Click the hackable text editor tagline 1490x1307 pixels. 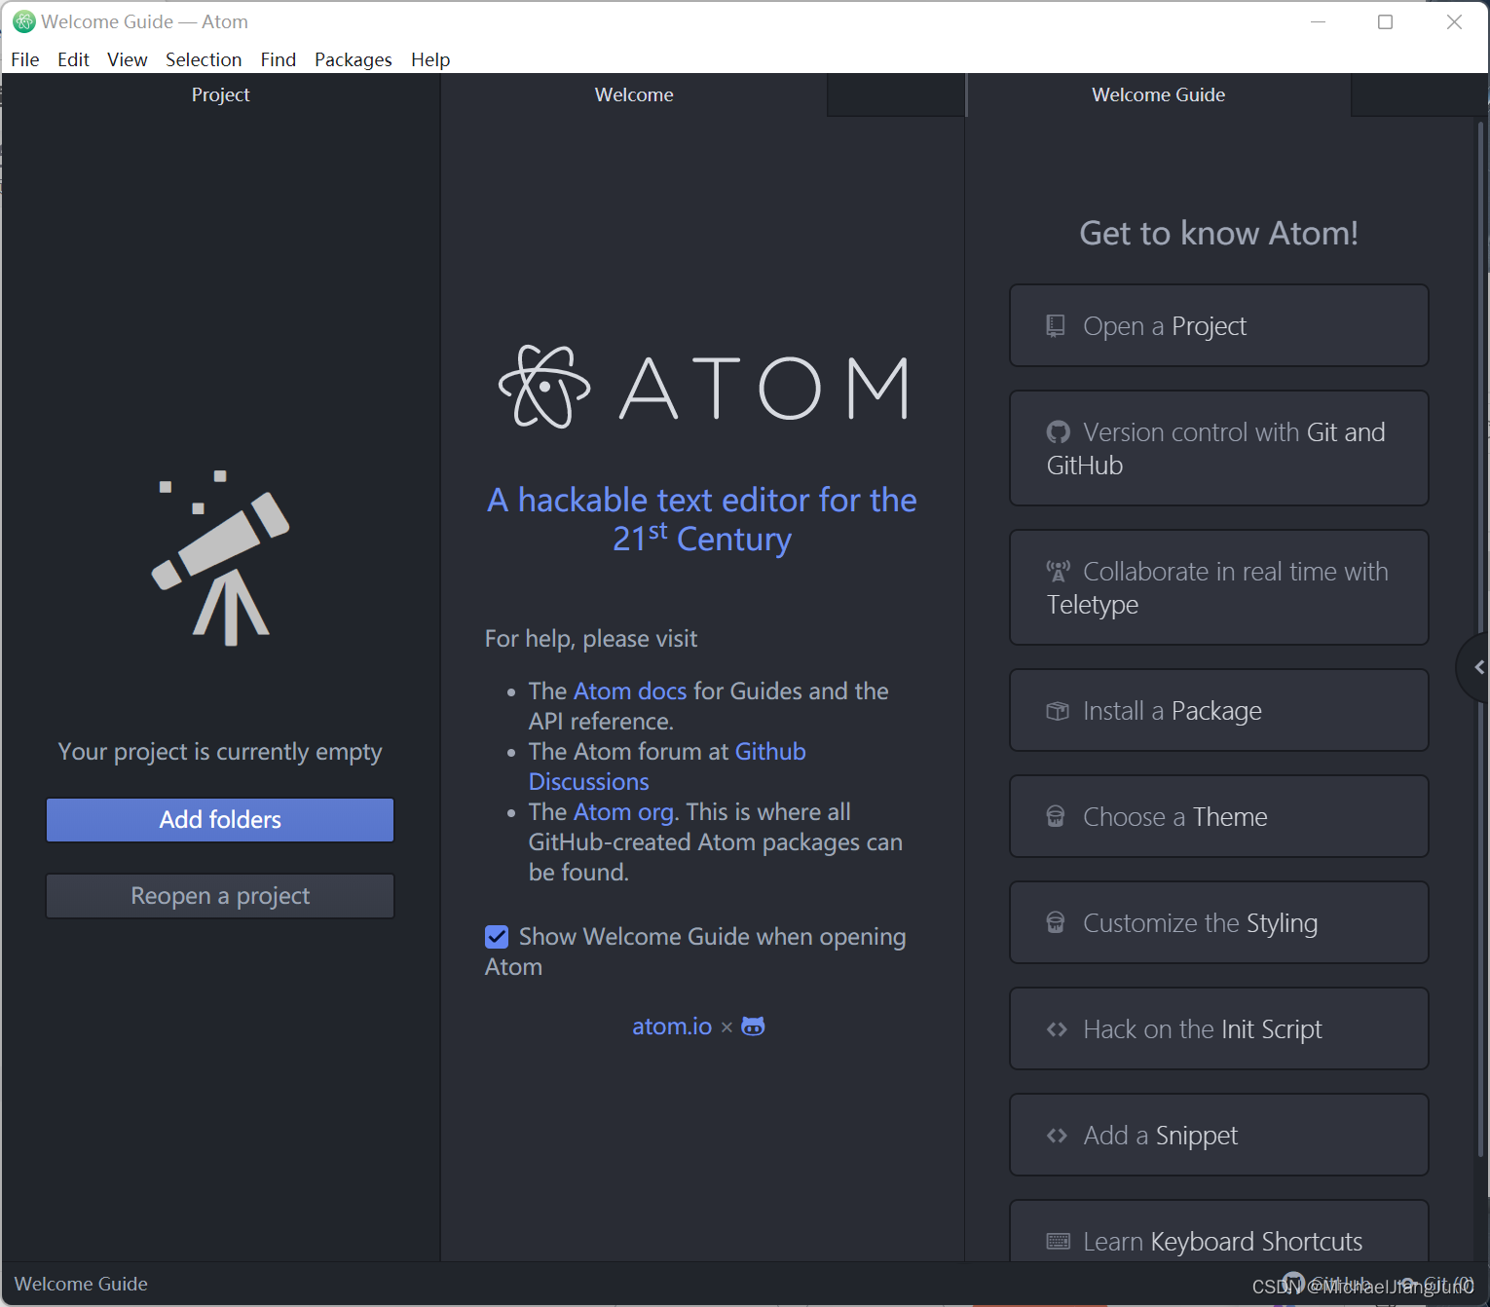702,519
